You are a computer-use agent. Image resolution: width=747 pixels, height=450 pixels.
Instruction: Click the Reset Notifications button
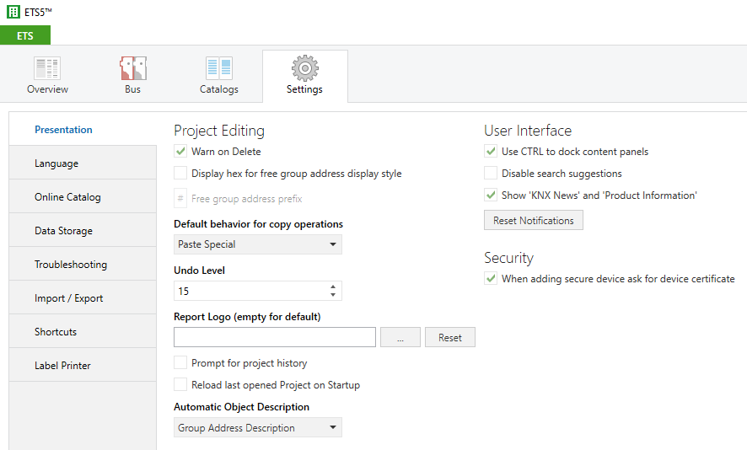click(x=534, y=221)
